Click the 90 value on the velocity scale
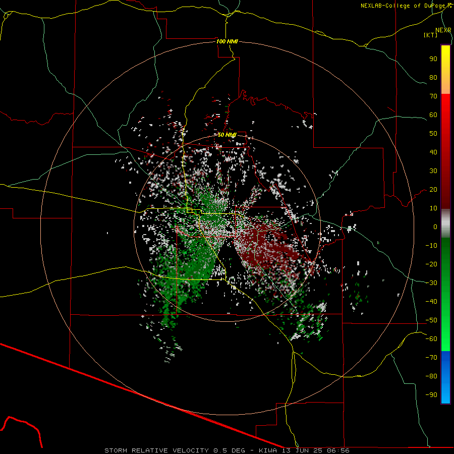The width and height of the screenshot is (454, 454). click(x=433, y=59)
